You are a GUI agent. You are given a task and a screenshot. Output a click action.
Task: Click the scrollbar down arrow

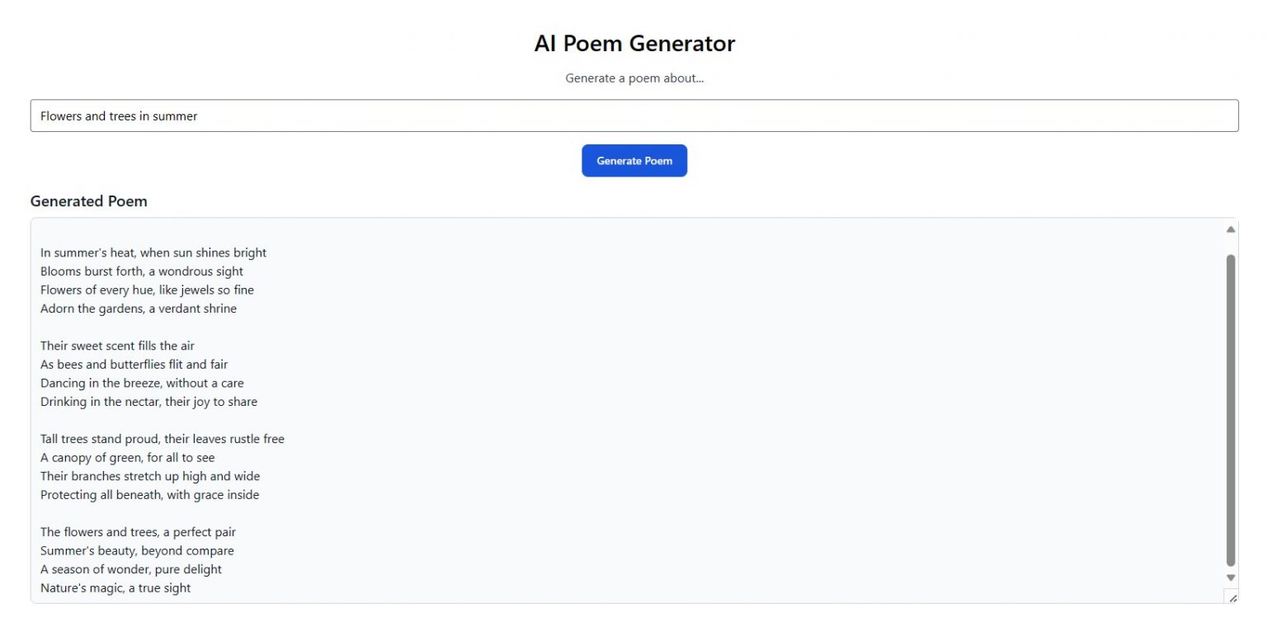click(x=1229, y=577)
